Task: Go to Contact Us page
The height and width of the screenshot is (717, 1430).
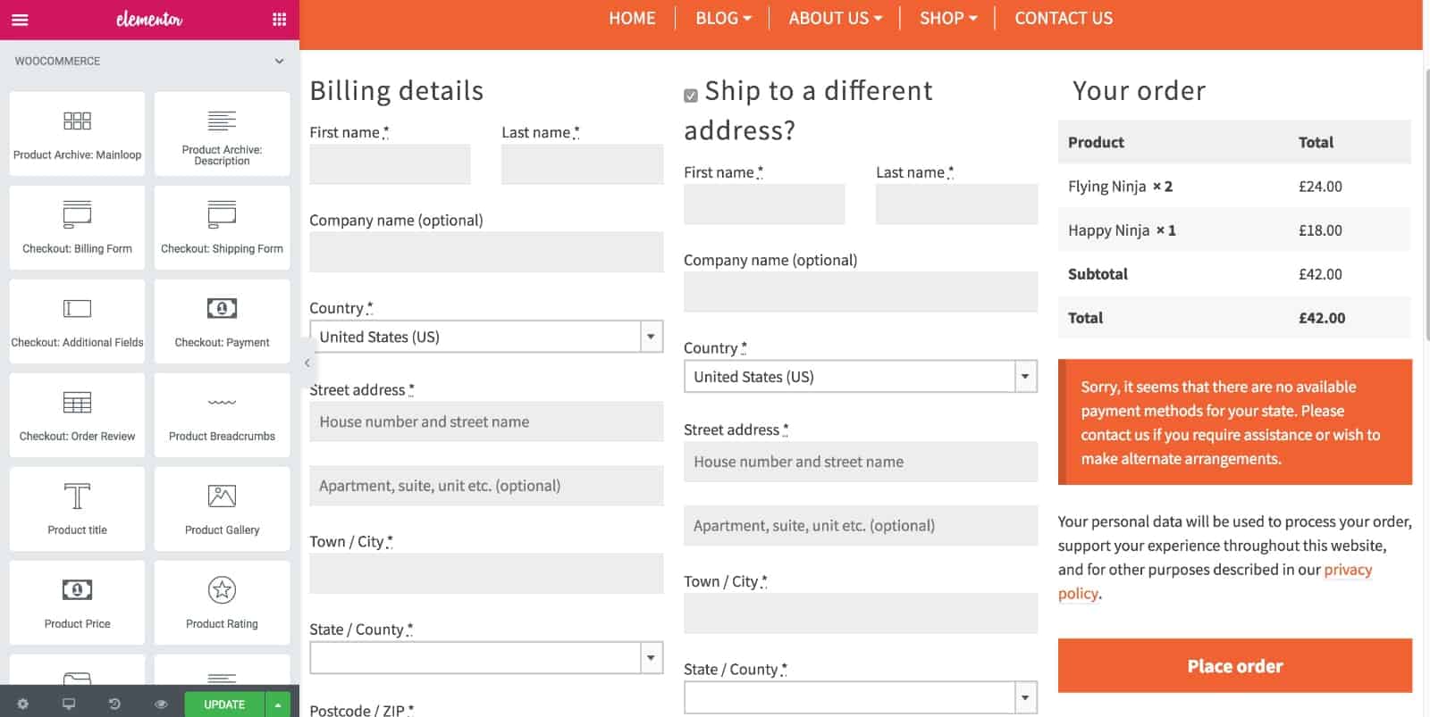Action: 1064,18
